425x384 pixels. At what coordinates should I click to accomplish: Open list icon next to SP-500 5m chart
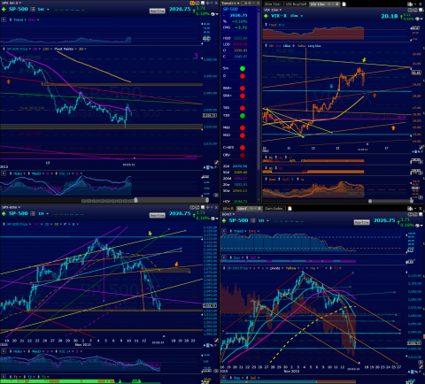click(x=33, y=9)
